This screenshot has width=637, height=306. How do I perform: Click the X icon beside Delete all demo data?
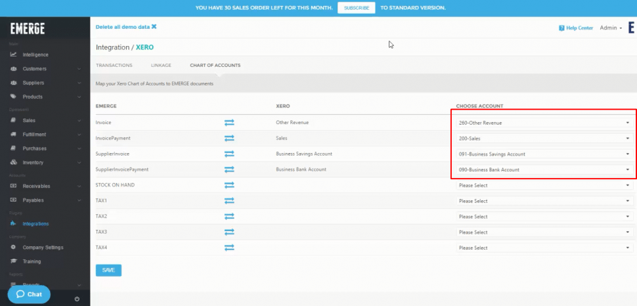tap(154, 27)
